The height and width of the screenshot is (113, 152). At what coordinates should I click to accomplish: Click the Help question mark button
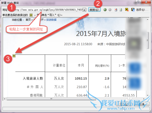point(138,2)
